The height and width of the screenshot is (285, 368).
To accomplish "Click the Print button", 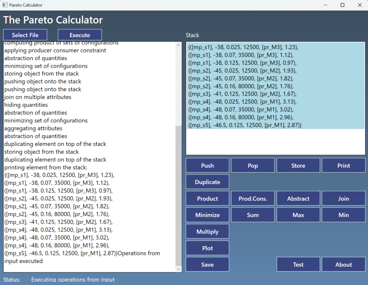I will point(343,165).
